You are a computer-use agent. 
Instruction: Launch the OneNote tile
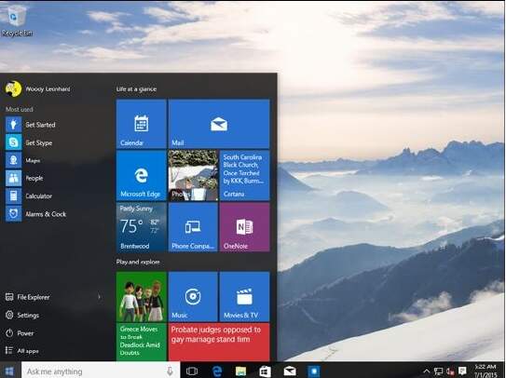pyautogui.click(x=244, y=227)
